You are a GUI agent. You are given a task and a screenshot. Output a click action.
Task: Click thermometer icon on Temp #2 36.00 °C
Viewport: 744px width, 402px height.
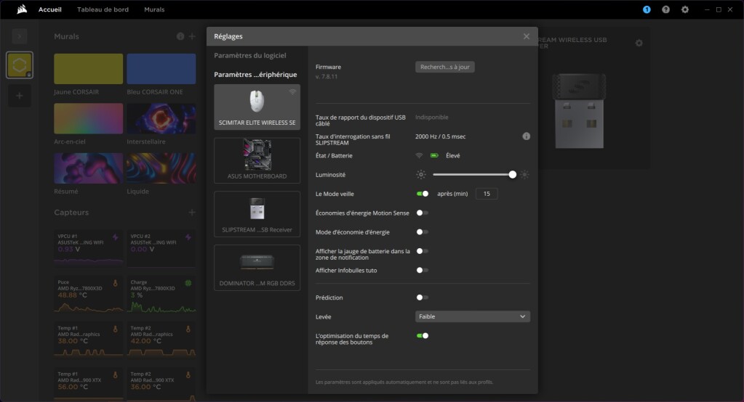[x=188, y=375]
